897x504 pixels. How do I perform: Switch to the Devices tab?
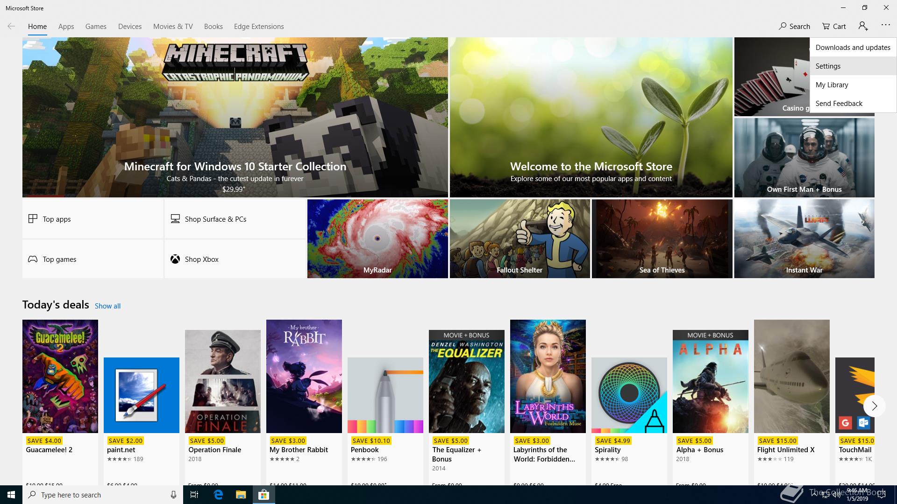pyautogui.click(x=130, y=26)
